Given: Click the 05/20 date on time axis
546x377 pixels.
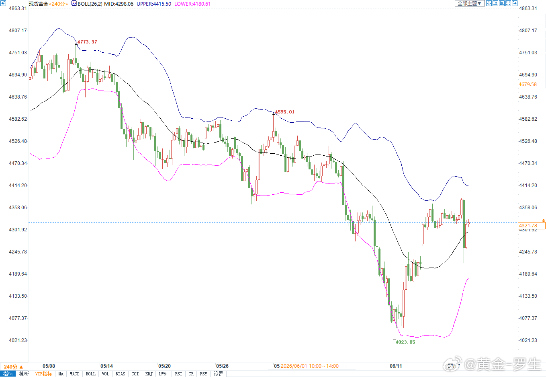Looking at the screenshot, I should point(164,366).
